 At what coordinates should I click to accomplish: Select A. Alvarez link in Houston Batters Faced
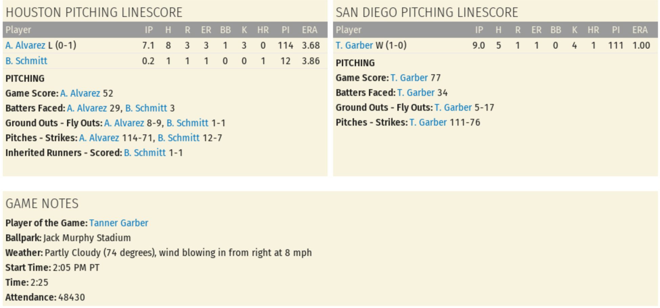coord(87,108)
